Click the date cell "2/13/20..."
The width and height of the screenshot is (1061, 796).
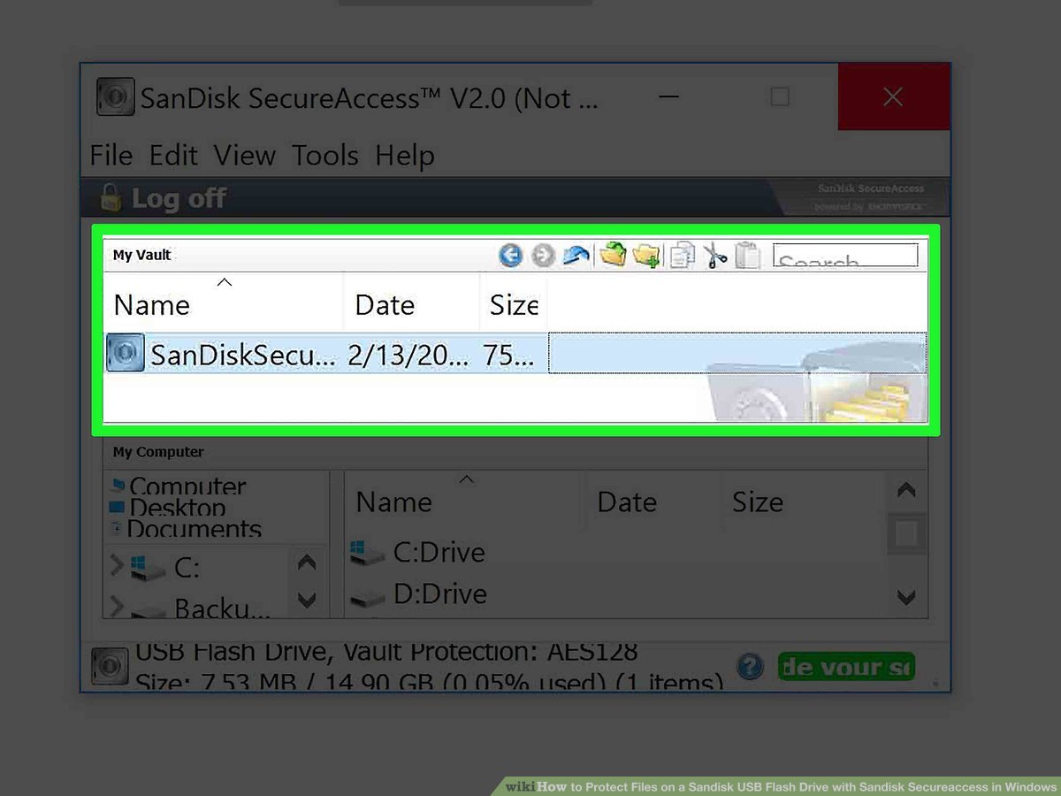pyautogui.click(x=408, y=354)
